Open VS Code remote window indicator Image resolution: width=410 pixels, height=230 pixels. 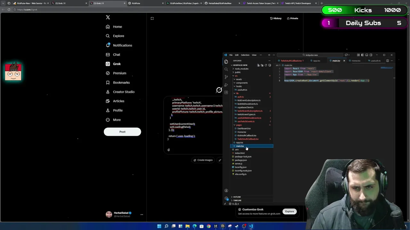(x=225, y=204)
